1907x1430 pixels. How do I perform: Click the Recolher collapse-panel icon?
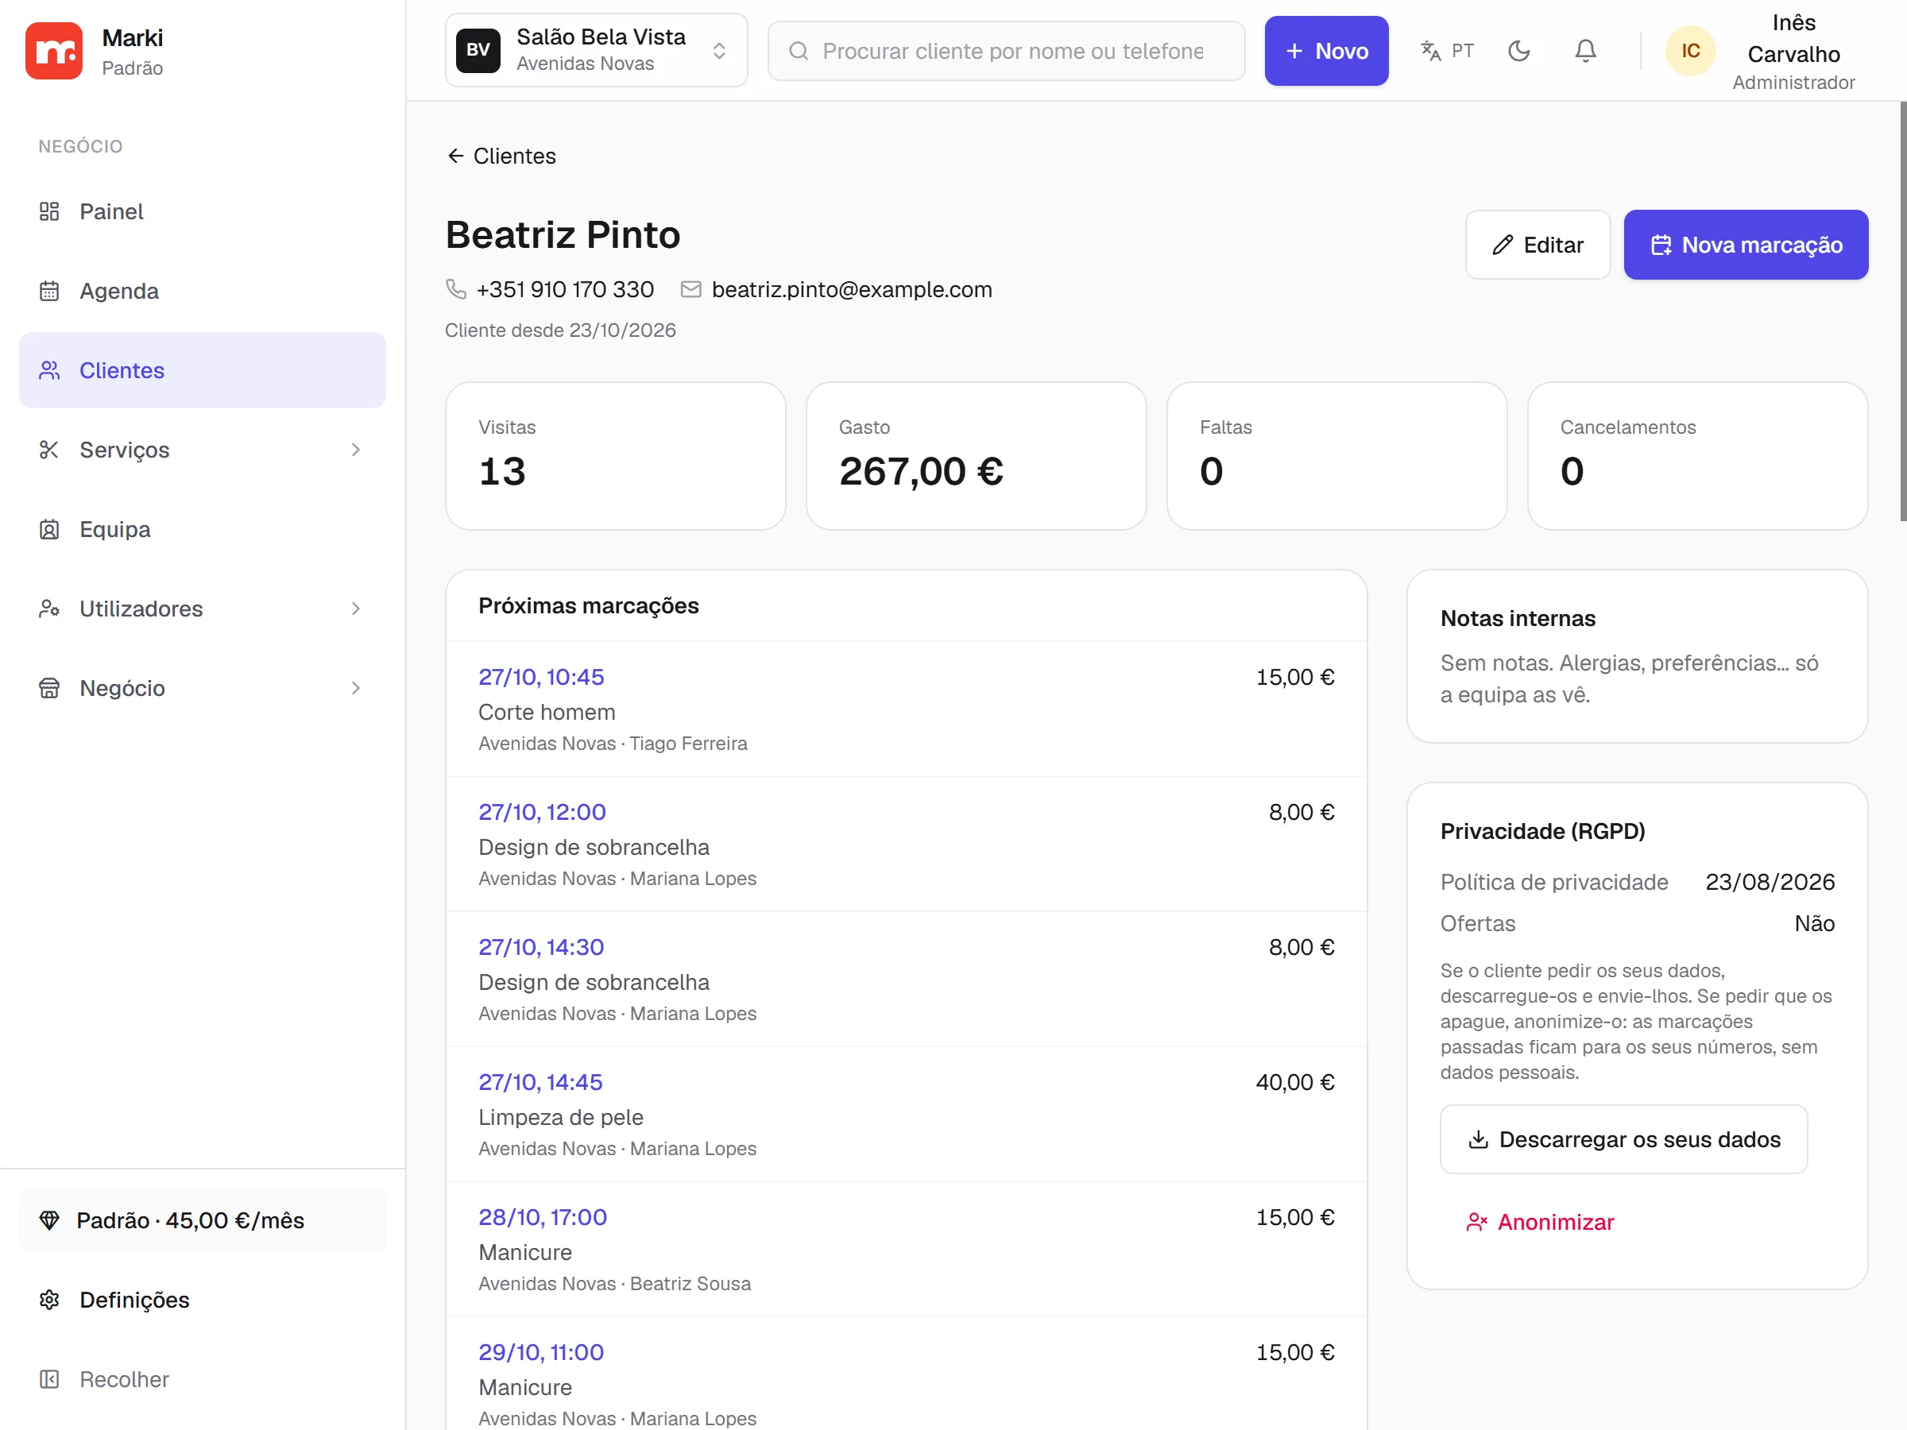click(49, 1378)
